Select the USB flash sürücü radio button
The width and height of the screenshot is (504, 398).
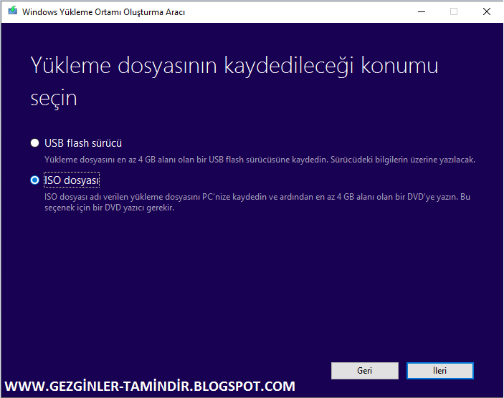tap(34, 143)
